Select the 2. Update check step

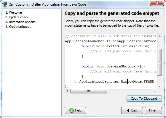tap(17, 17)
